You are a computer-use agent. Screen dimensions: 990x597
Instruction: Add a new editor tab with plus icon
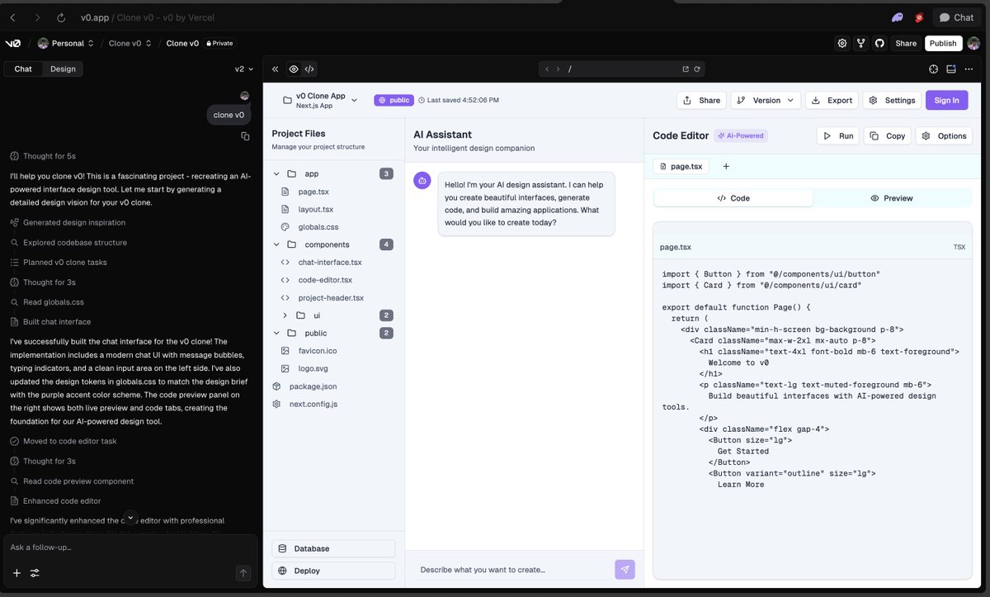[x=726, y=166]
